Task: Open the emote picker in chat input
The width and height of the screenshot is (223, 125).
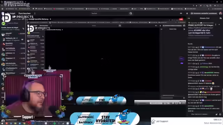Action: click(x=220, y=114)
